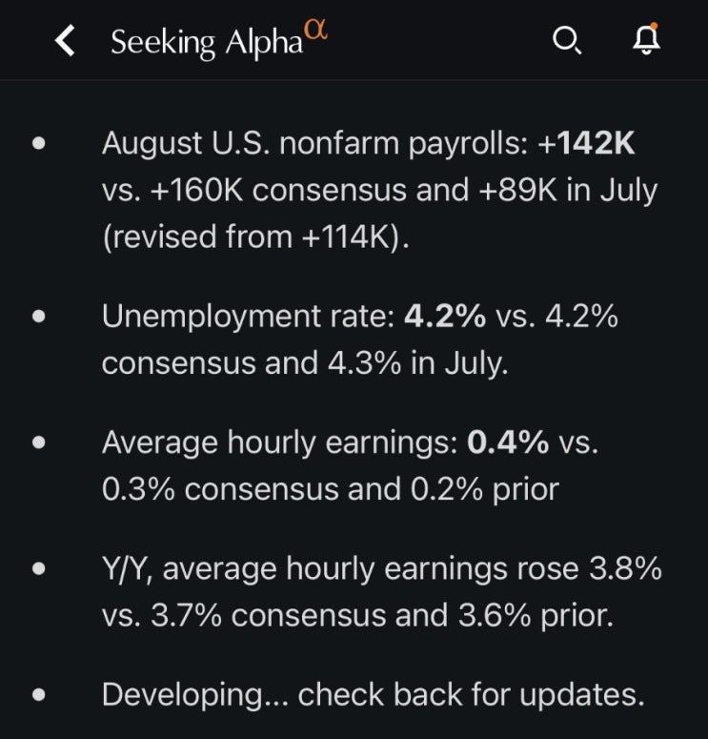Image resolution: width=708 pixels, height=739 pixels.
Task: Tap the bullet beside the Y/Y line
Action: 39,569
